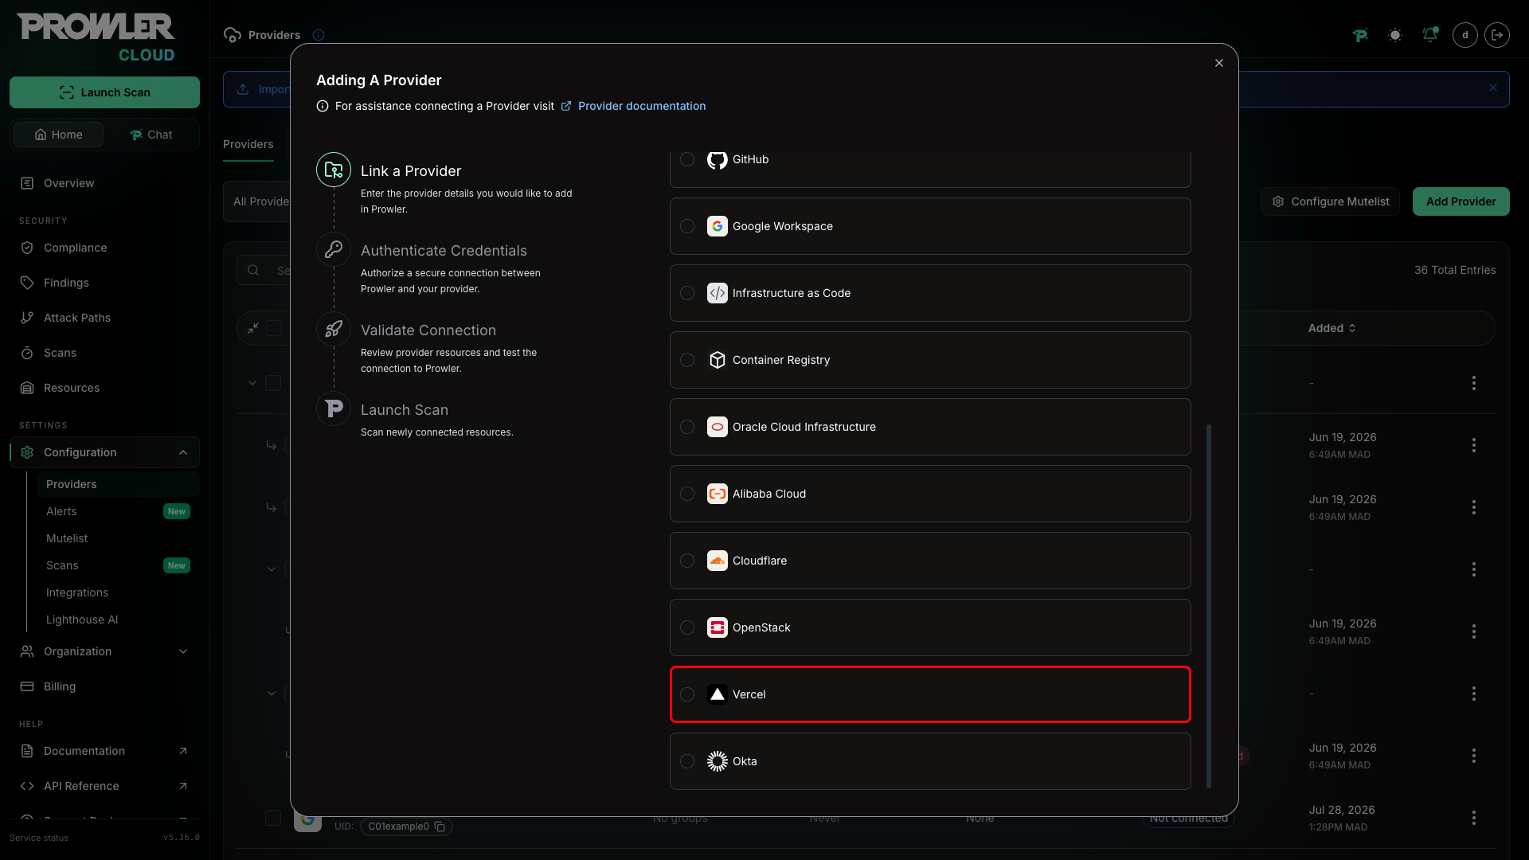
Task: Collapse the Configuration section
Action: coord(104,452)
